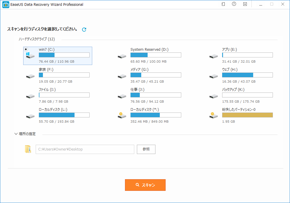This screenshot has width=290, height=203.
Task: Click the 仕事 (J:) label
Action: (x=137, y=90)
